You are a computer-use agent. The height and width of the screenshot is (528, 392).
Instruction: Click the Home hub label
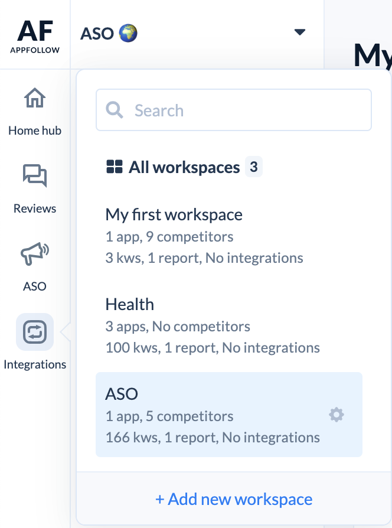35,131
